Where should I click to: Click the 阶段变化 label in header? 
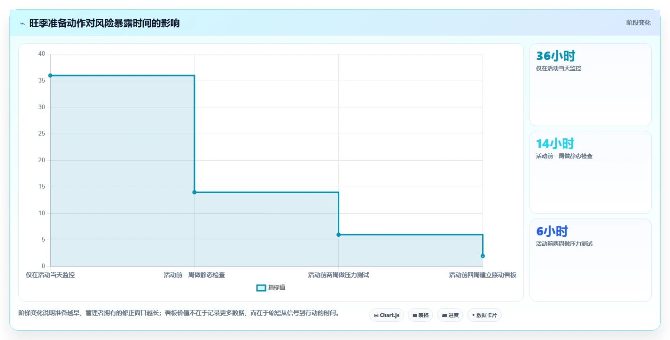tap(639, 23)
